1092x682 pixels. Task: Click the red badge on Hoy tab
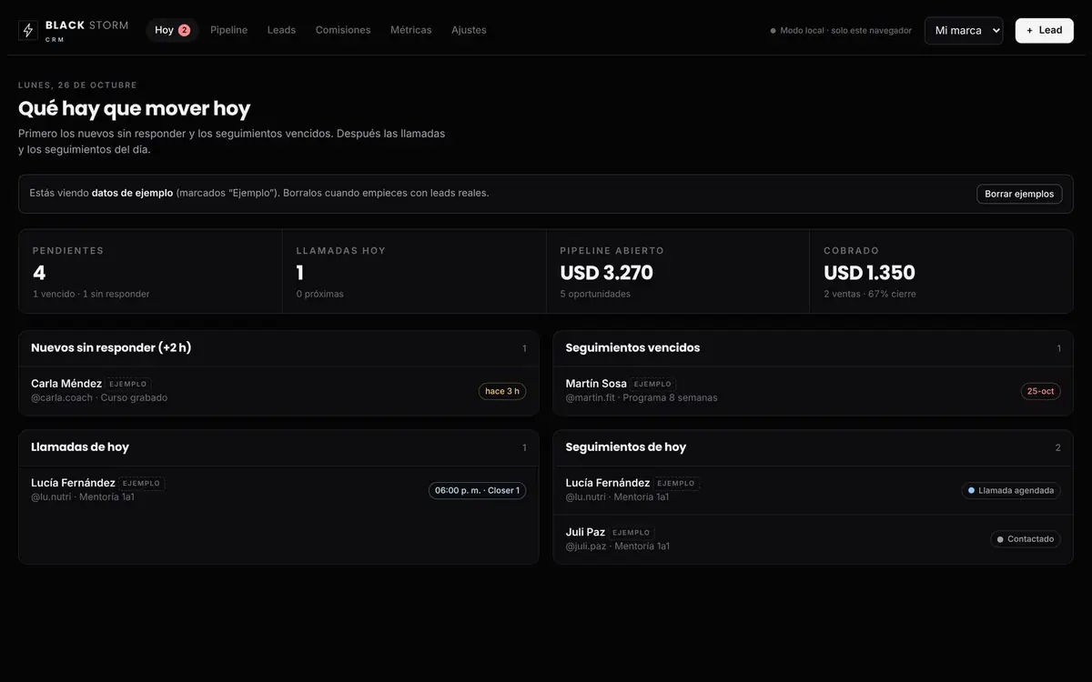point(184,30)
